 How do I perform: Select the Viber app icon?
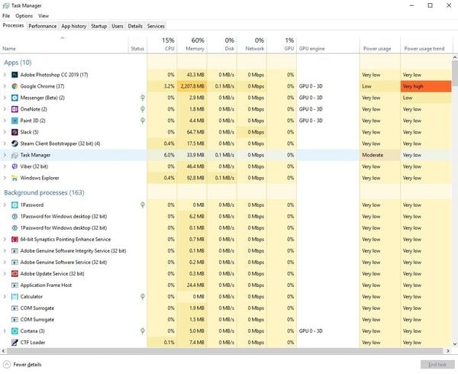coord(15,166)
